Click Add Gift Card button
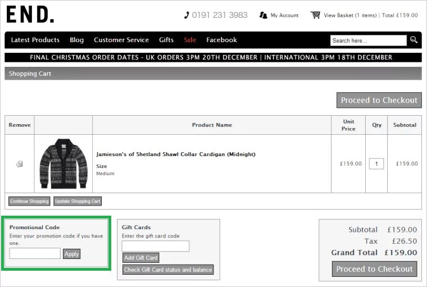 [141, 257]
